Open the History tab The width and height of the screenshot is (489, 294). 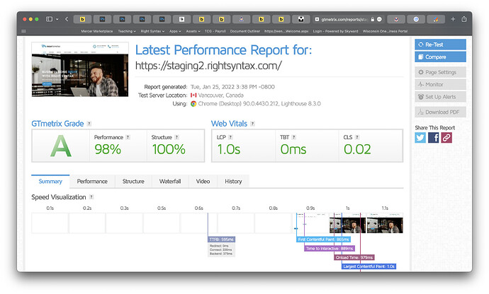pos(233,182)
